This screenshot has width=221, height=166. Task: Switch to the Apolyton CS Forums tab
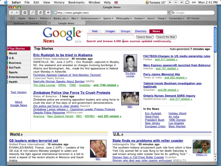click(29, 23)
